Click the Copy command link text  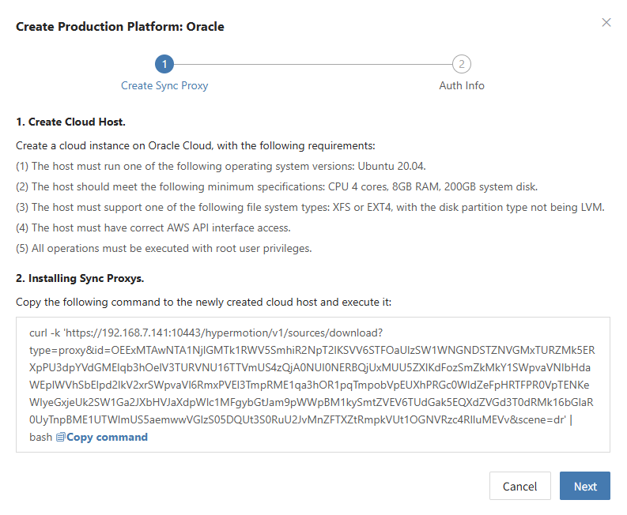click(107, 437)
